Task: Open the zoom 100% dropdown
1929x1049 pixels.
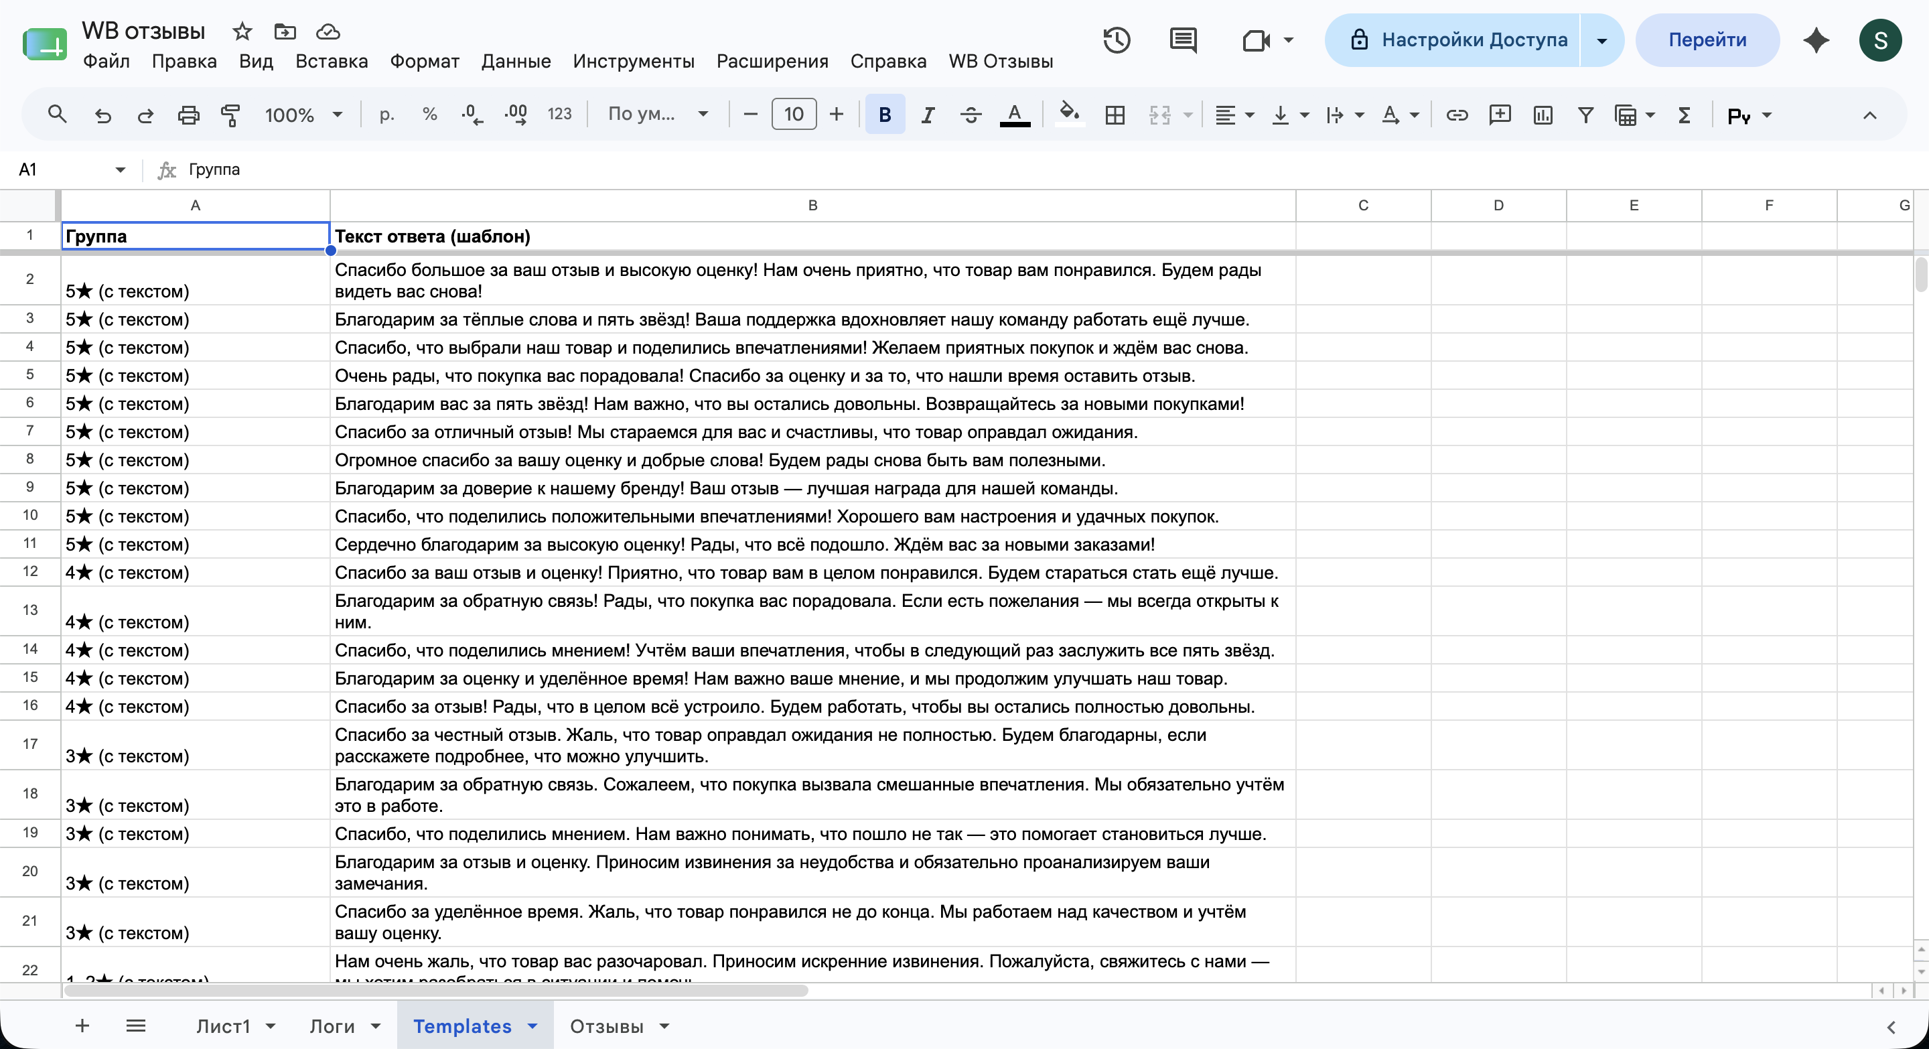Action: pyautogui.click(x=303, y=115)
